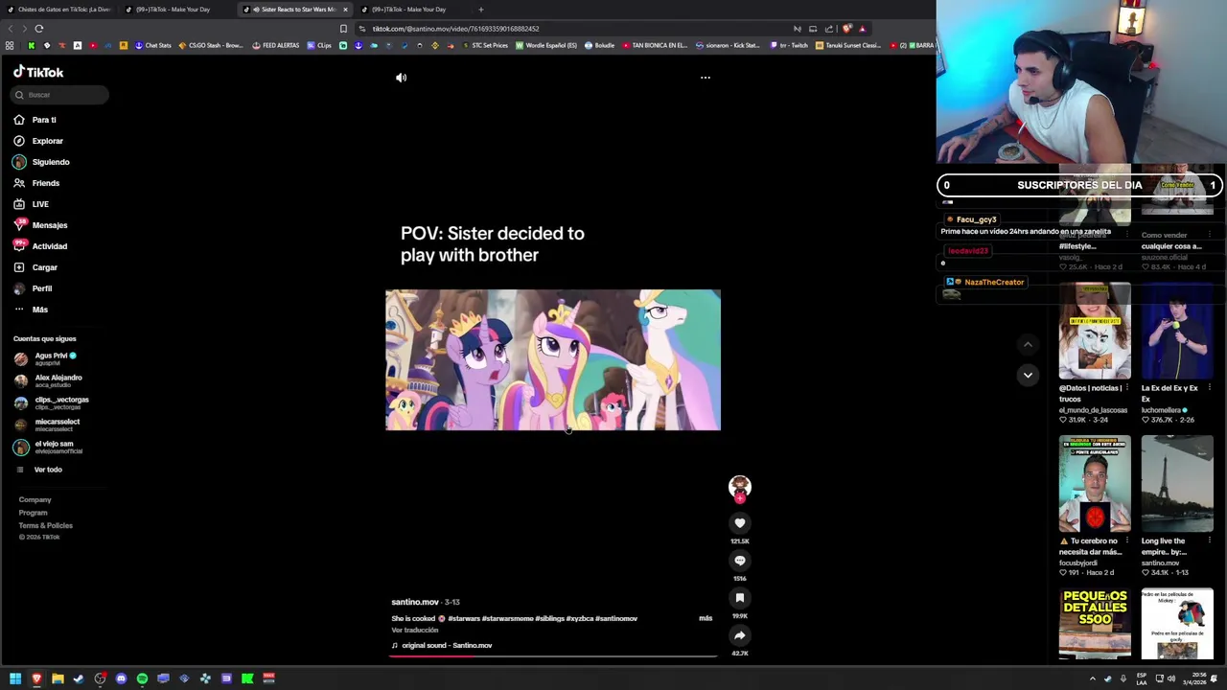Viewport: 1227px width, 690px height.
Task: Open the Windows Start menu
Action: (x=15, y=678)
